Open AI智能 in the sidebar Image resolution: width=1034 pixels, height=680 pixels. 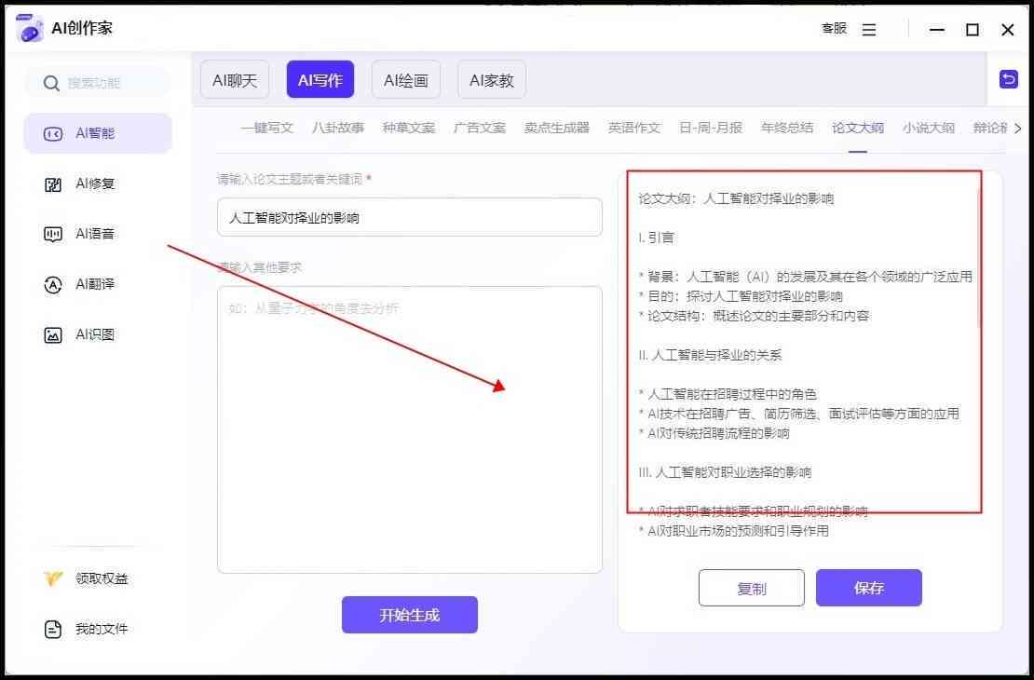coord(98,133)
